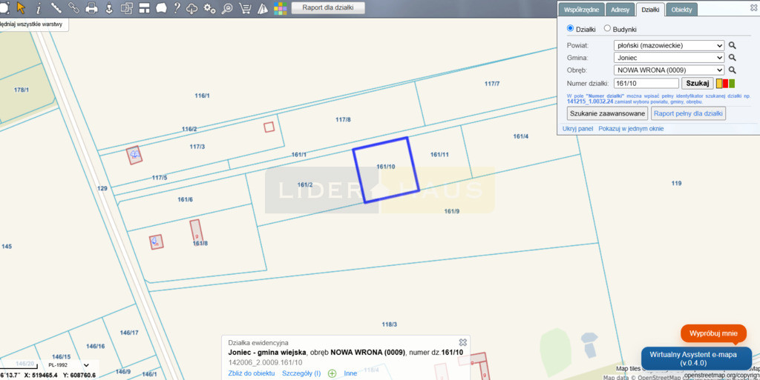This screenshot has height=380, width=760.
Task: Switch to the Obiekty tab
Action: [x=681, y=10]
